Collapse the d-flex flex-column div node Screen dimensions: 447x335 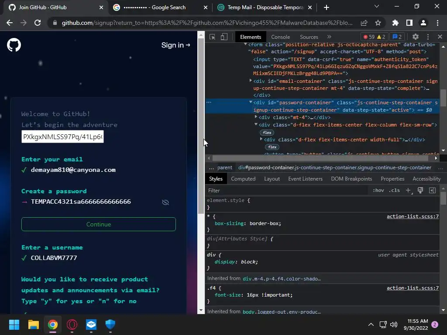pyautogui.click(x=256, y=124)
